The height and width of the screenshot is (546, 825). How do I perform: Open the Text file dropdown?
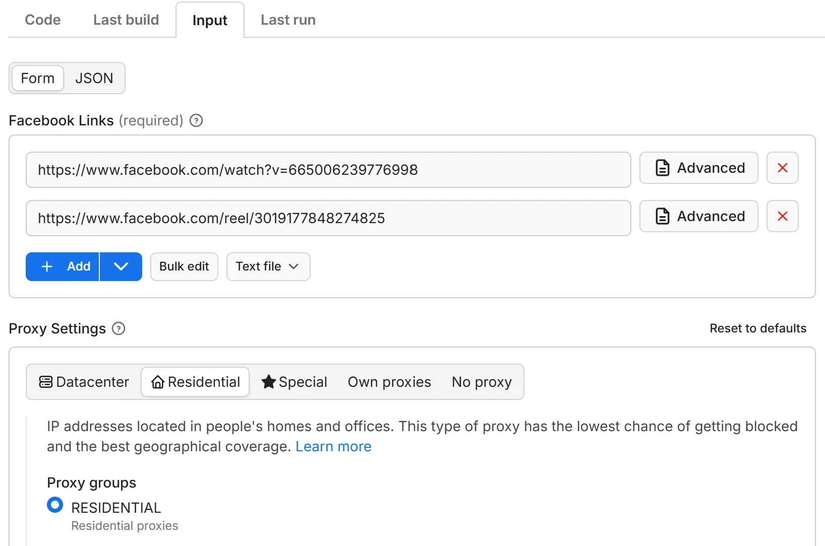(x=268, y=266)
